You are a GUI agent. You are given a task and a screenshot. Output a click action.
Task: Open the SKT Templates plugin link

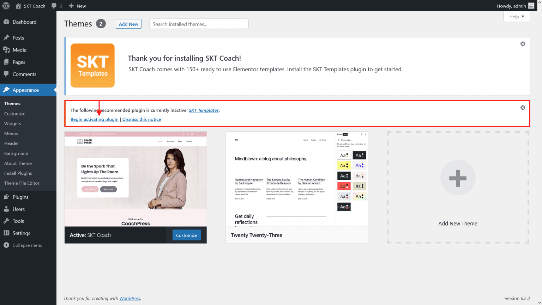(x=204, y=110)
